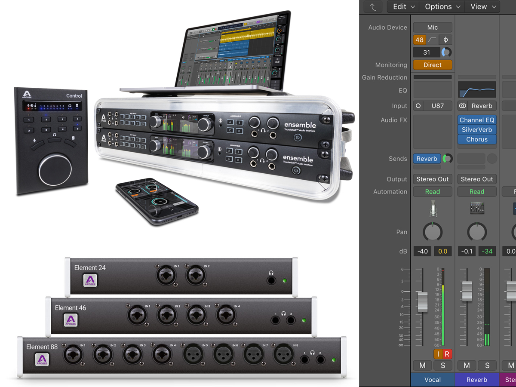Click the microphone channel icon on Vocal strip
The height and width of the screenshot is (387, 516).
(433, 209)
